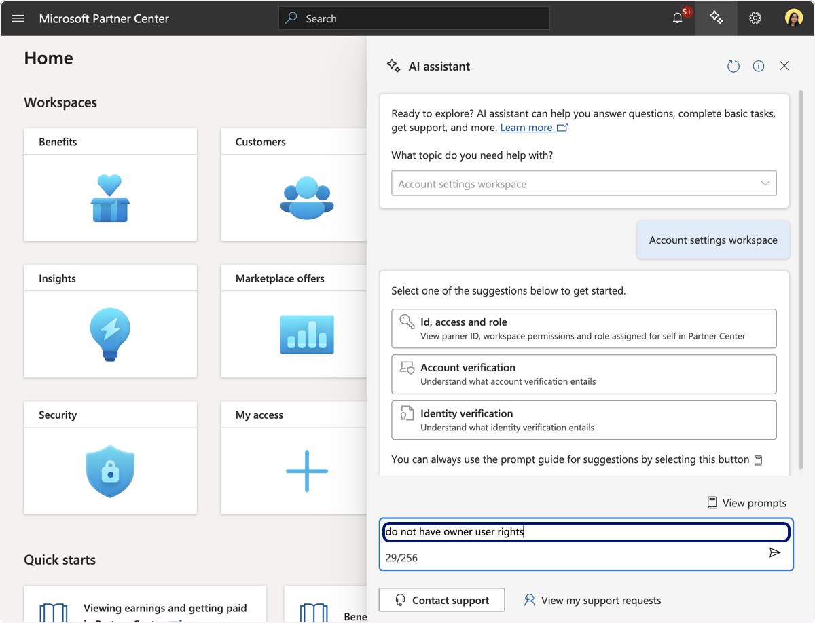Show AI assistant information icon
The height and width of the screenshot is (623, 815).
759,66
